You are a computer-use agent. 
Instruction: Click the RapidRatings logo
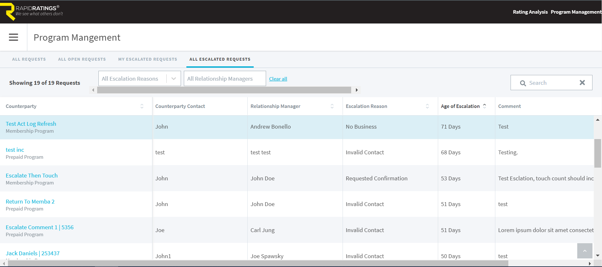(x=31, y=12)
